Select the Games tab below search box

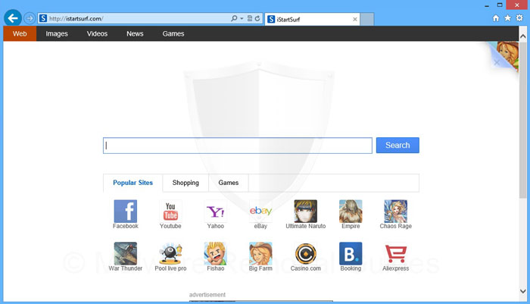click(229, 183)
